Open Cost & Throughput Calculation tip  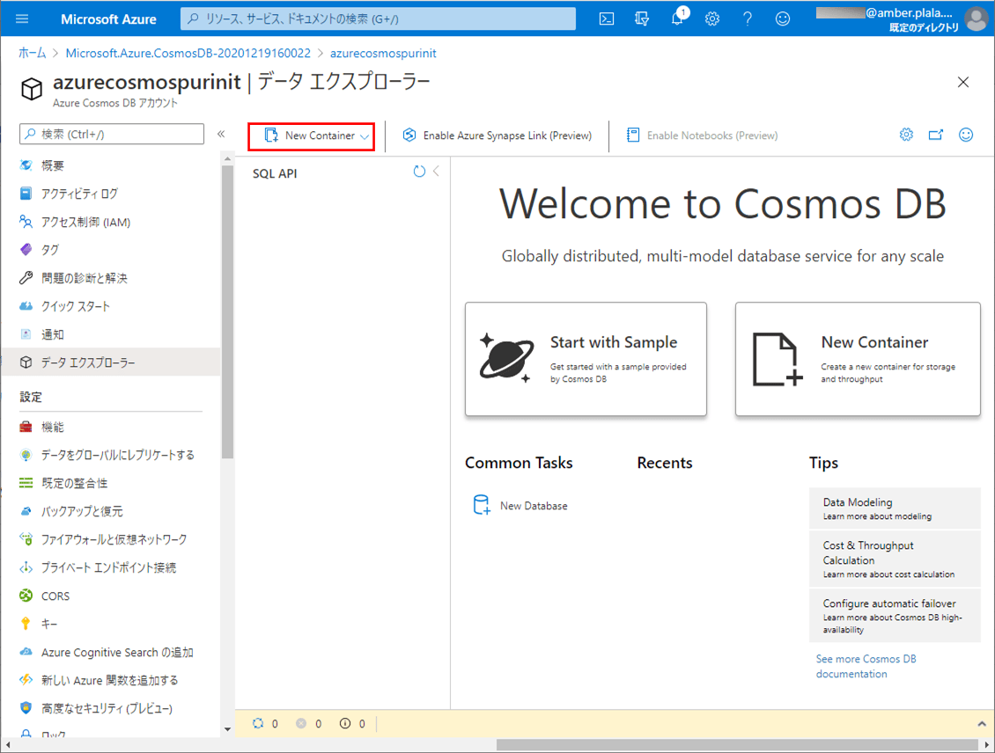coord(895,559)
